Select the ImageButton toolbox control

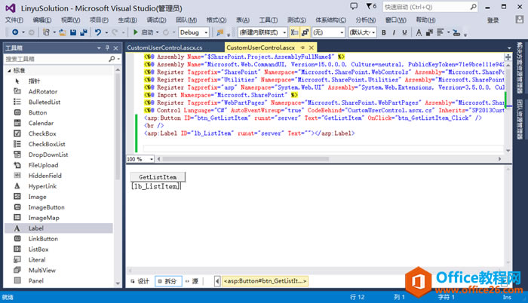coord(46,207)
